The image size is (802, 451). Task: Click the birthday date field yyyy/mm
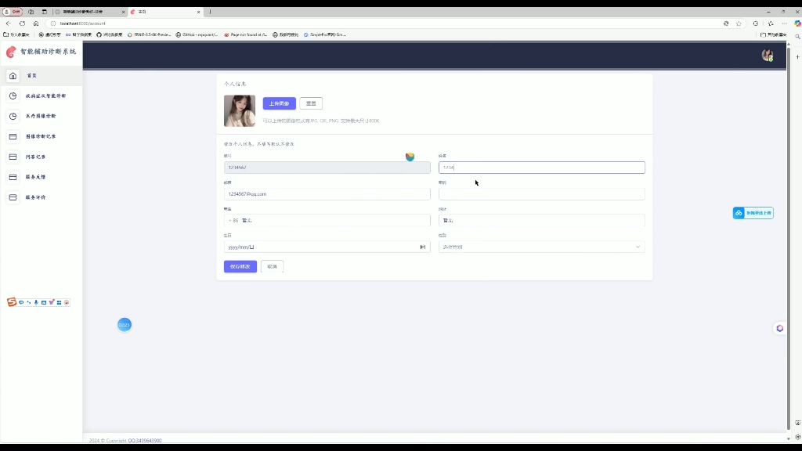tap(327, 247)
